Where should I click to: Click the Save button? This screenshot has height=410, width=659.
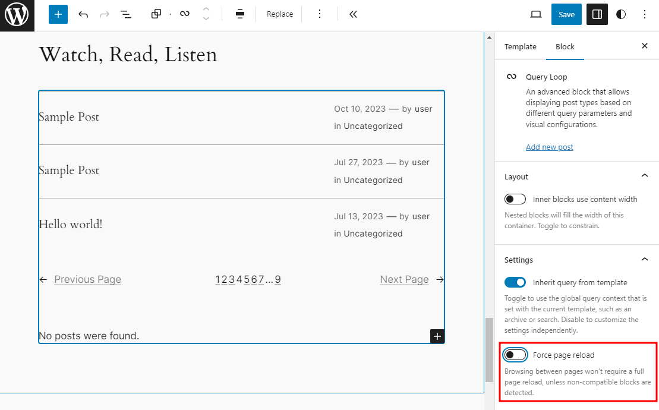(x=566, y=14)
